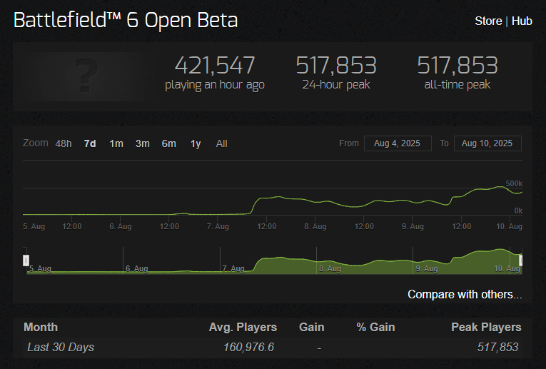
Task: Open the Store link
Action: pos(488,21)
